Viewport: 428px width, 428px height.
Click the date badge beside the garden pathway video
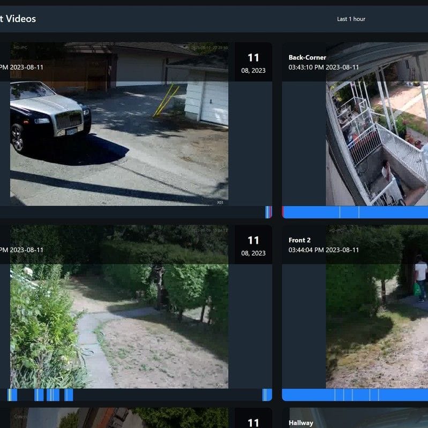253,245
